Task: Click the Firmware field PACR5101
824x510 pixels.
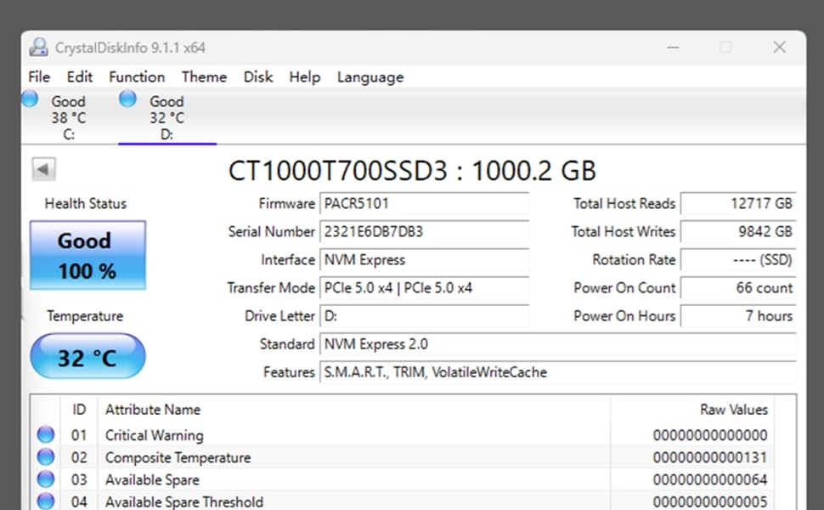Action: (x=425, y=203)
